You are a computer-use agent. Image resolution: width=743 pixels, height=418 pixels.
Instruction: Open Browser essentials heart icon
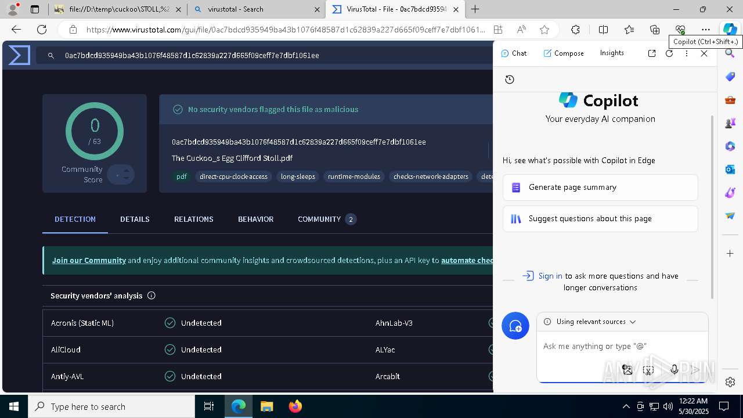point(680,30)
